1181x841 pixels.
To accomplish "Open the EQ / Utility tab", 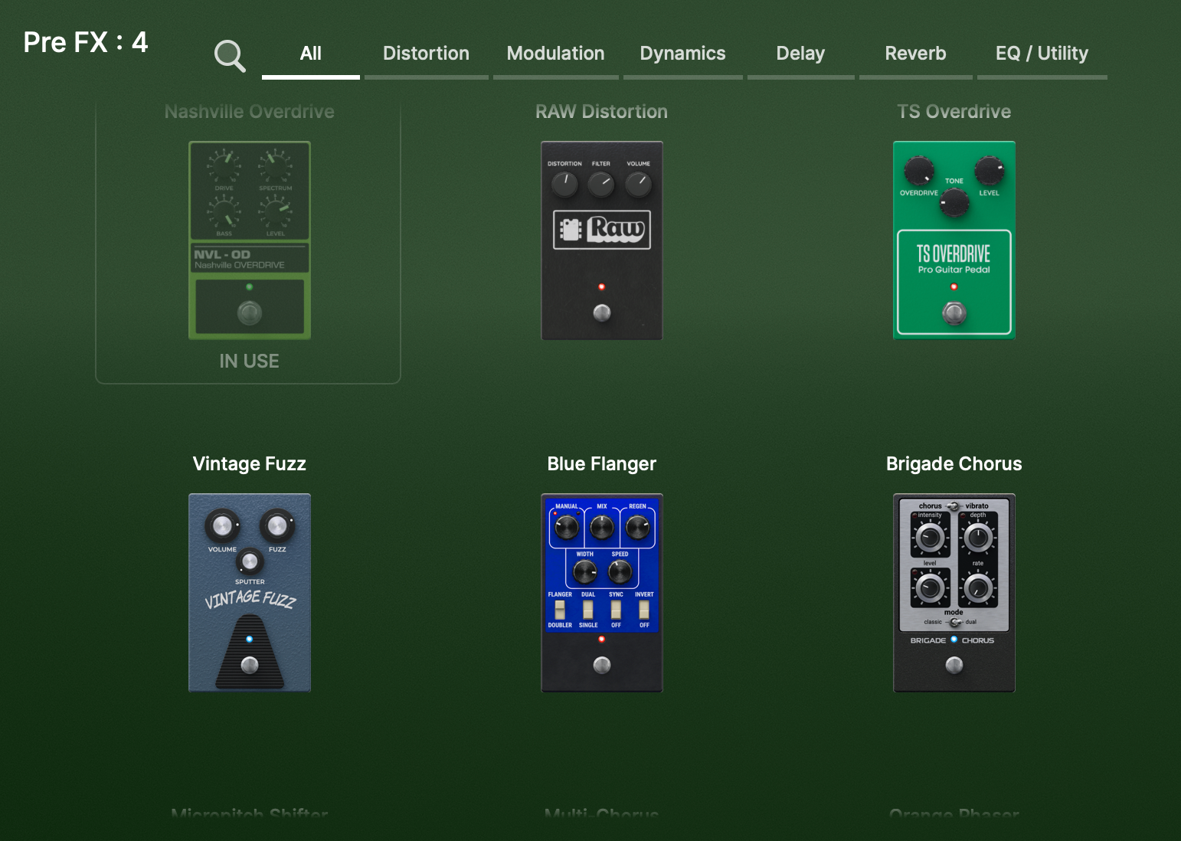I will click(1042, 54).
